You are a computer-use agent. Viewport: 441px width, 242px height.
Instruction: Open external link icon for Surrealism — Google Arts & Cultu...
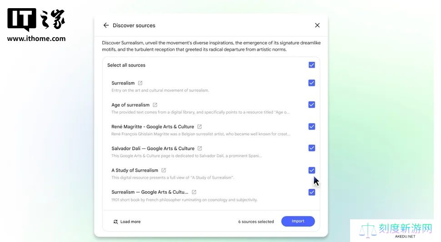click(194, 192)
